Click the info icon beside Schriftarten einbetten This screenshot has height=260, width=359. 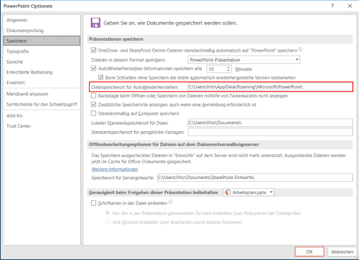click(x=171, y=202)
